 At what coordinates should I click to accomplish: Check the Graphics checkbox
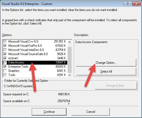coord(5,71)
